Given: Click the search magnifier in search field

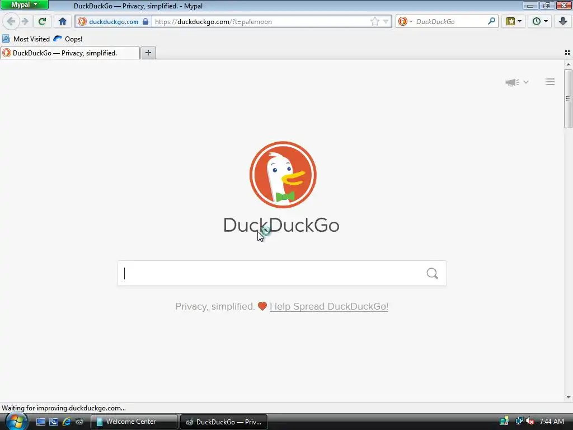Looking at the screenshot, I should [433, 273].
